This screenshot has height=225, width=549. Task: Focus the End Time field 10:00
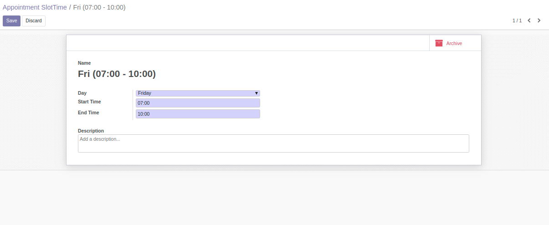pos(198,114)
